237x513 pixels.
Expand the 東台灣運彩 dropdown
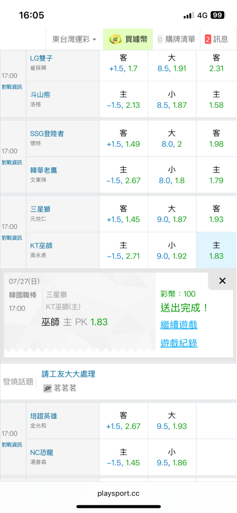click(74, 40)
